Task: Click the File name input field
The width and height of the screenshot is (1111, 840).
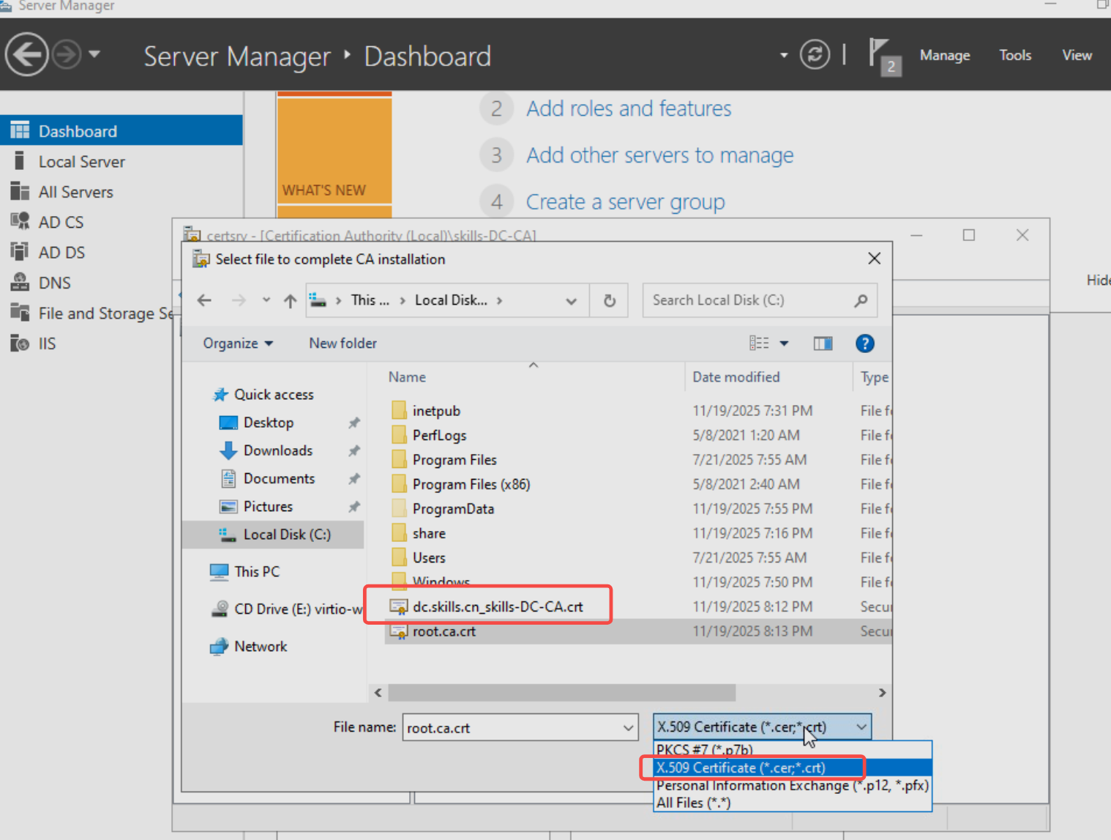Action: point(512,727)
